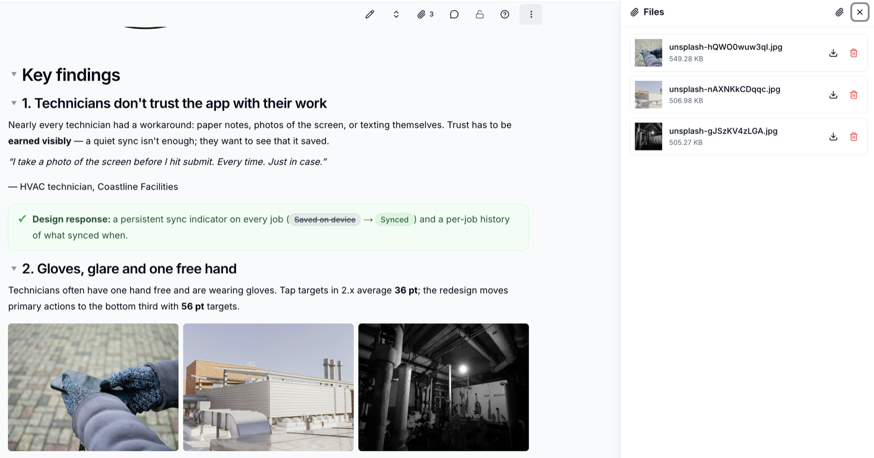The height and width of the screenshot is (458, 874).
Task: Click the 'Files' panel title
Action: 654,12
